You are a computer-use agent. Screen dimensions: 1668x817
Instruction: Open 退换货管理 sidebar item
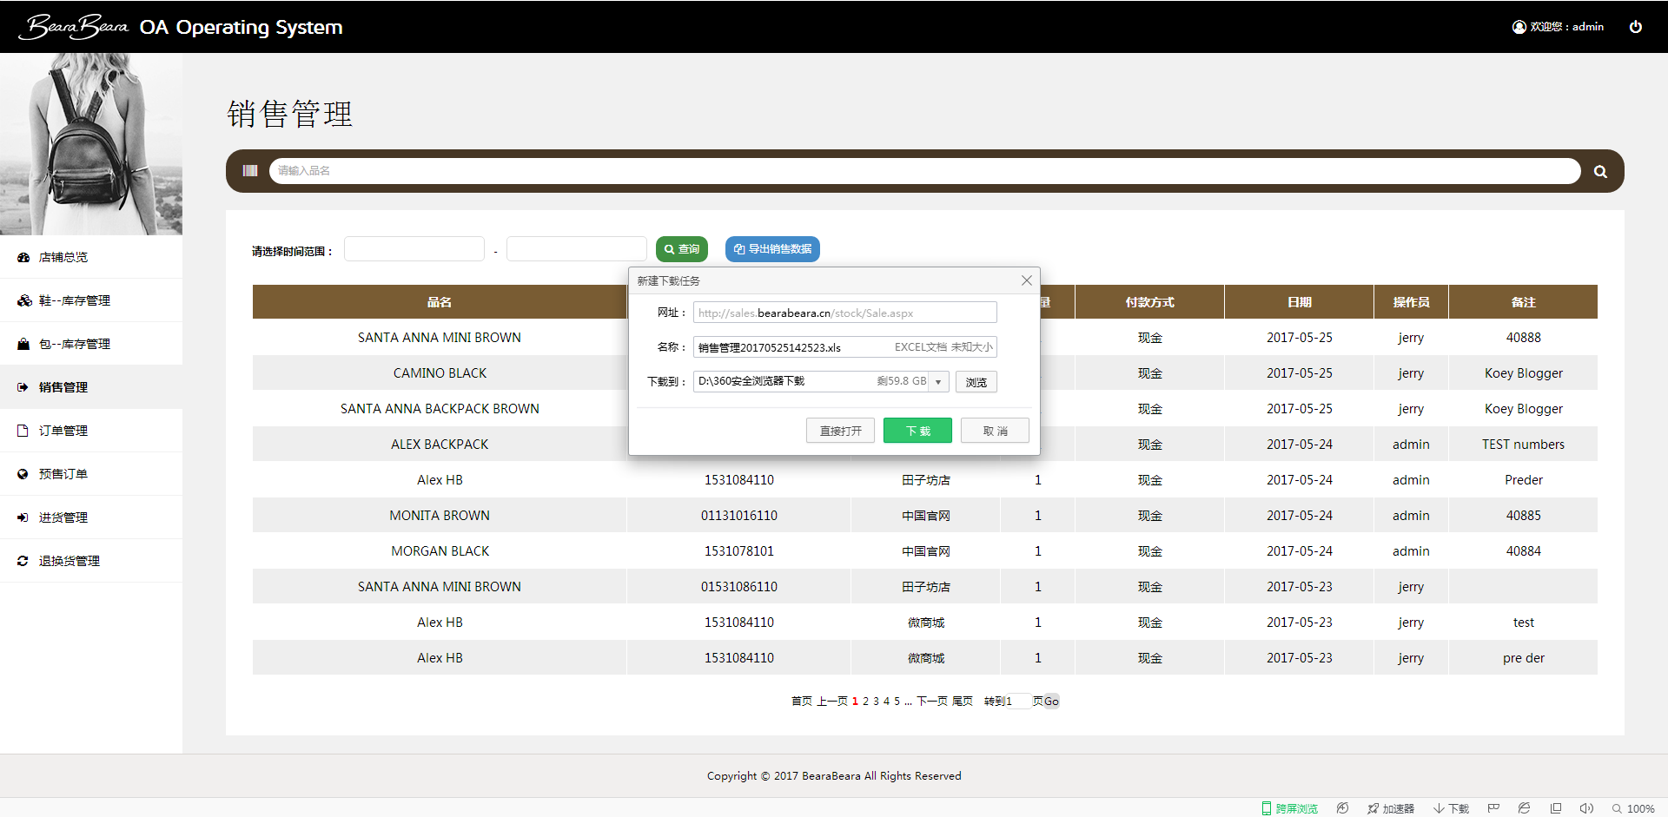coord(69,561)
